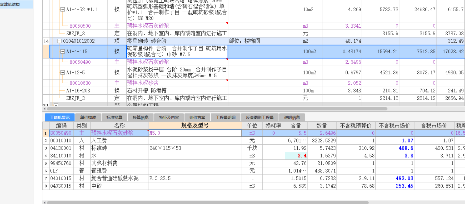Click the 不含税市场价 column header
This screenshot has height=204, width=465.
point(394,126)
